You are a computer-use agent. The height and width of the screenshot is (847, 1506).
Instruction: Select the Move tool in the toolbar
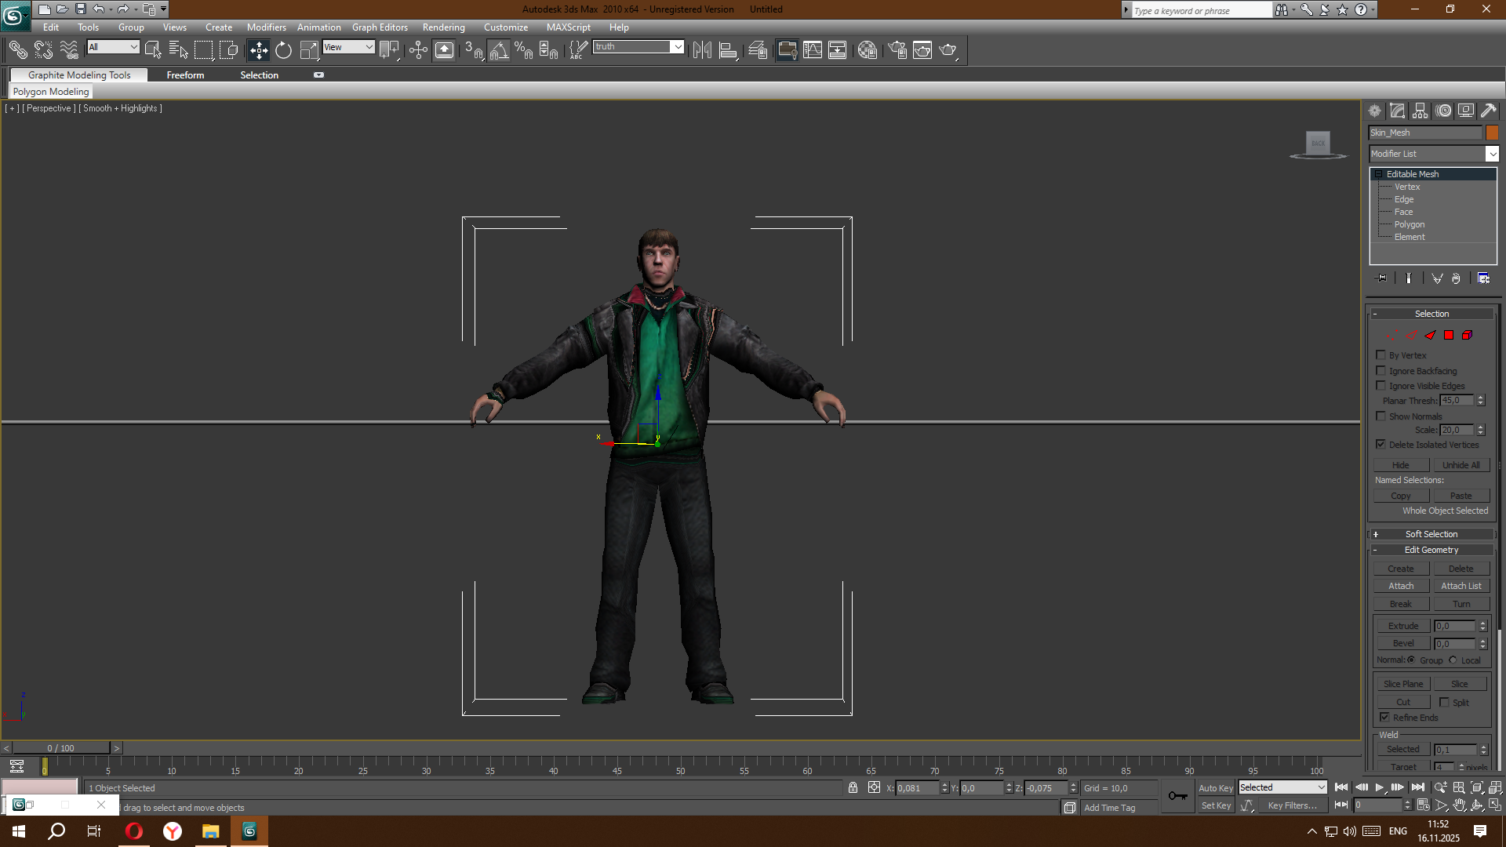(259, 50)
